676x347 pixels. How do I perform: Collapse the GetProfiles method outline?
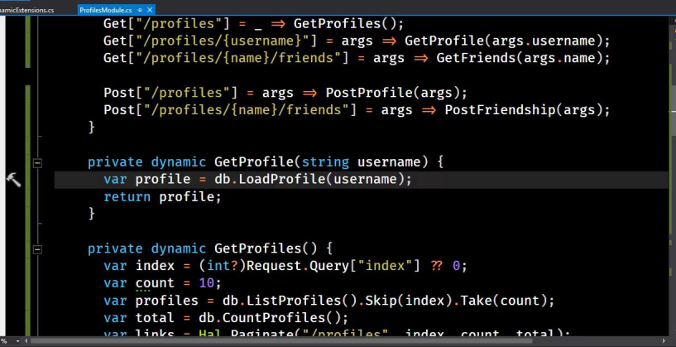point(38,249)
